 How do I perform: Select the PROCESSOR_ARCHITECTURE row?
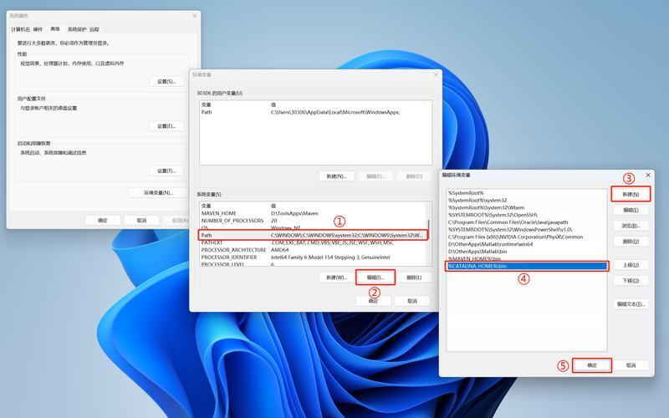[313, 250]
